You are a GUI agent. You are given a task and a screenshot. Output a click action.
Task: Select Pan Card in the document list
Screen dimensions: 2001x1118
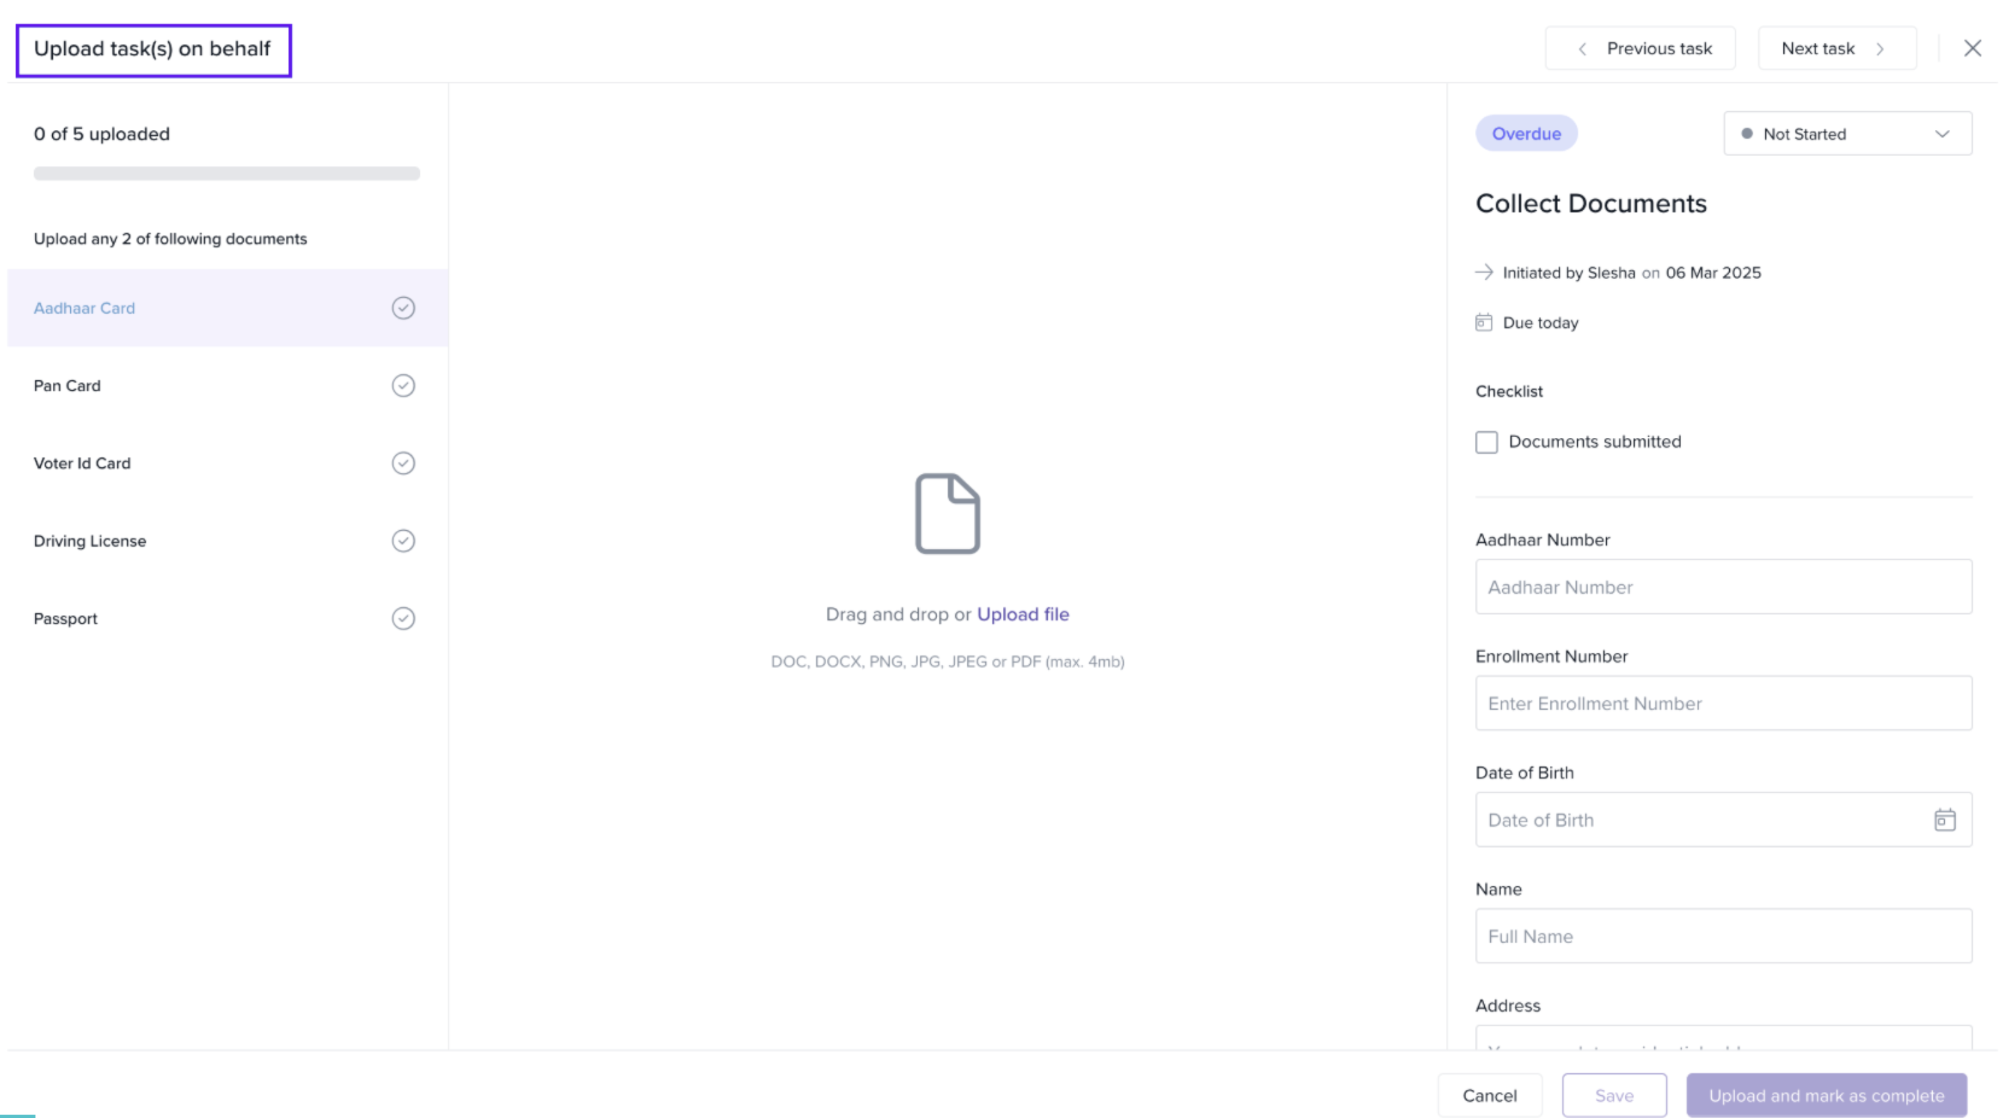click(67, 386)
